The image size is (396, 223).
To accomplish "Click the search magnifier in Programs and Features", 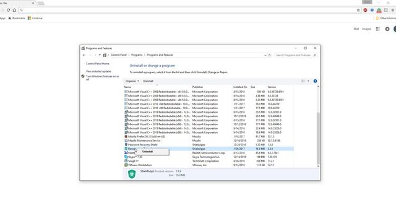I will point(314,55).
